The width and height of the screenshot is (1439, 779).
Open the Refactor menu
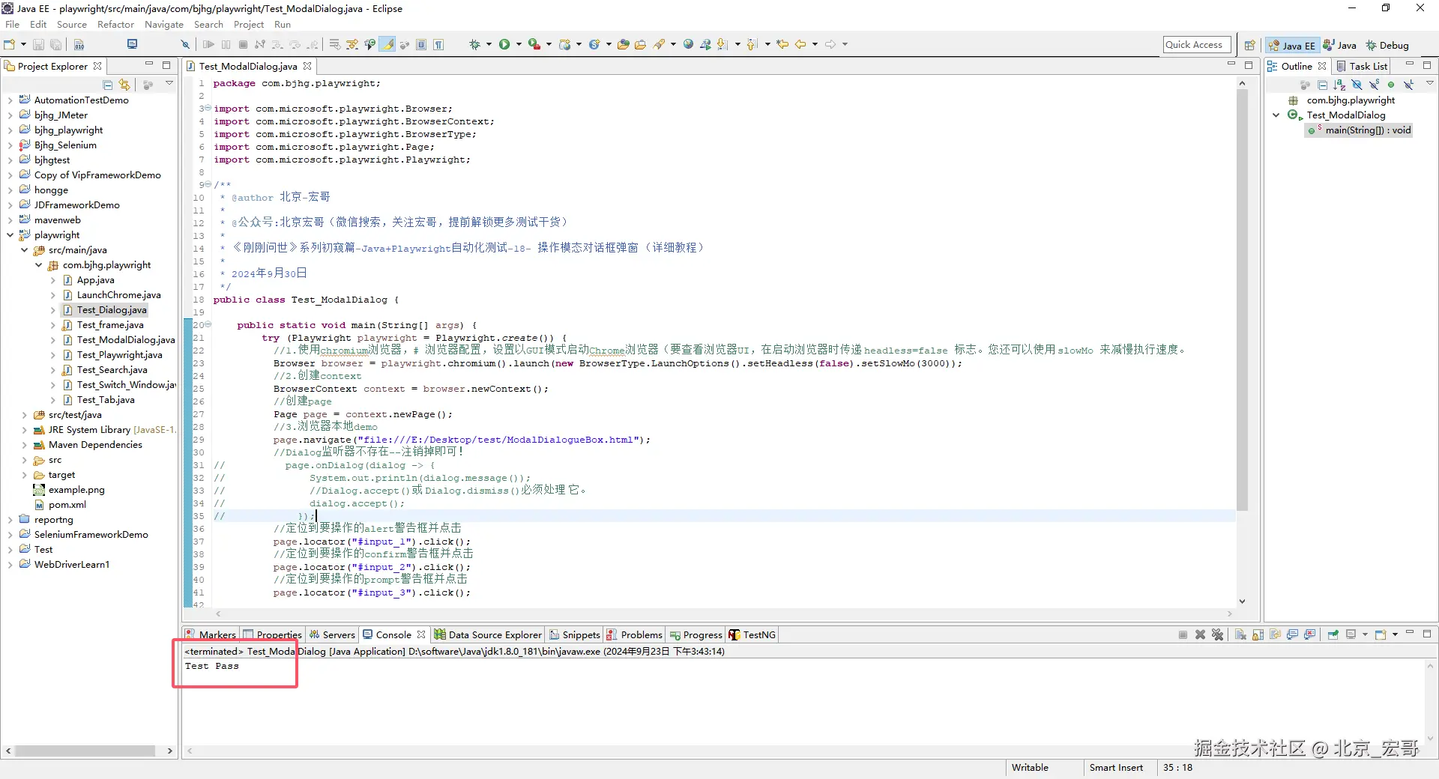click(x=115, y=25)
